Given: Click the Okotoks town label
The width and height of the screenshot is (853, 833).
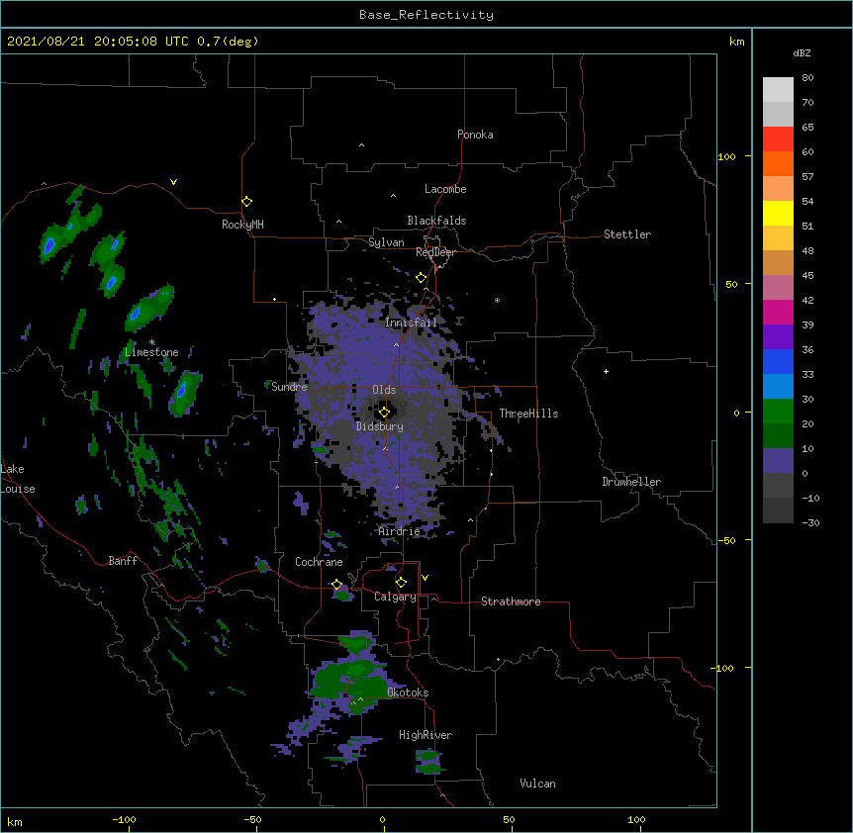Looking at the screenshot, I should coord(408,693).
